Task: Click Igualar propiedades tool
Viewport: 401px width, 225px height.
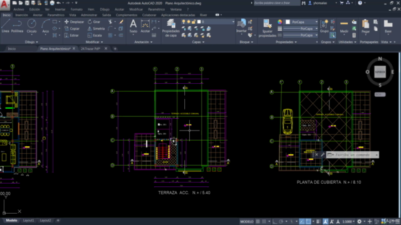Action: pyautogui.click(x=268, y=28)
